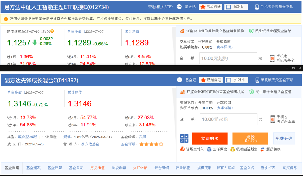Viewport: 303px width, 176px height.
Task: Click the green 1.1257 estimated net value
Action: (x=19, y=43)
